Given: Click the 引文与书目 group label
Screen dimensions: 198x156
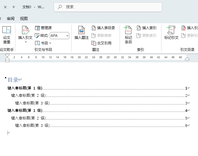Looking at the screenshot, I should coord(43,50).
